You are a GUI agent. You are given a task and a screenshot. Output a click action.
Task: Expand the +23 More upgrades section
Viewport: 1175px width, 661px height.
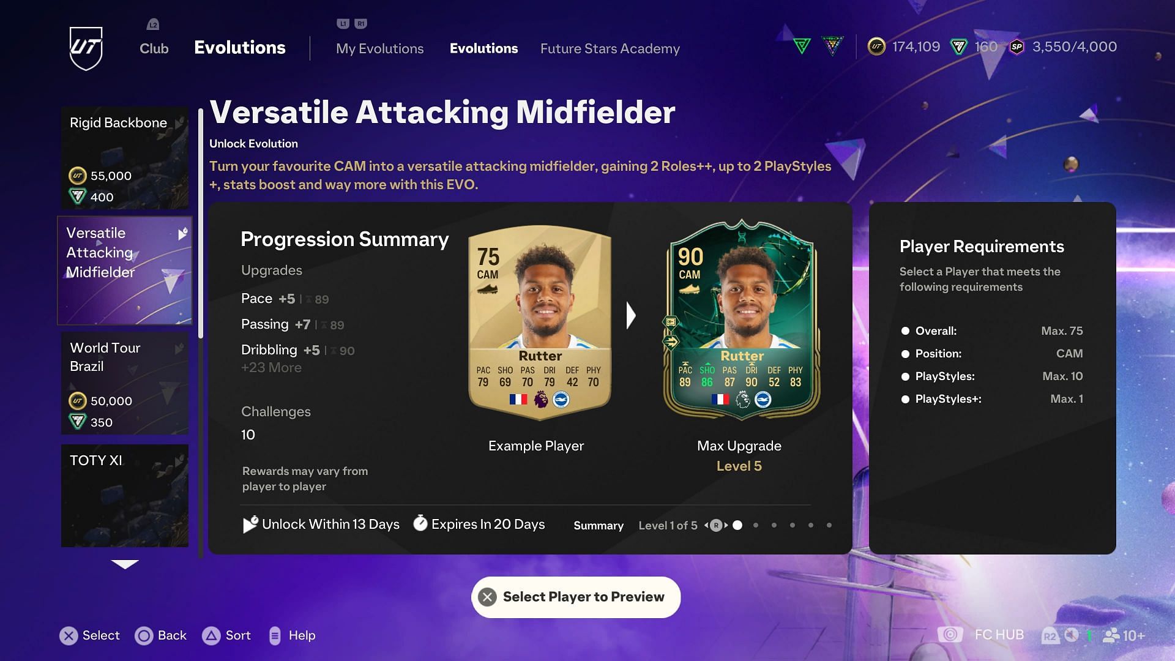click(271, 368)
